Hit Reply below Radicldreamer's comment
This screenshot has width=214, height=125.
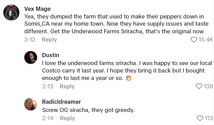pyautogui.click(x=67, y=118)
